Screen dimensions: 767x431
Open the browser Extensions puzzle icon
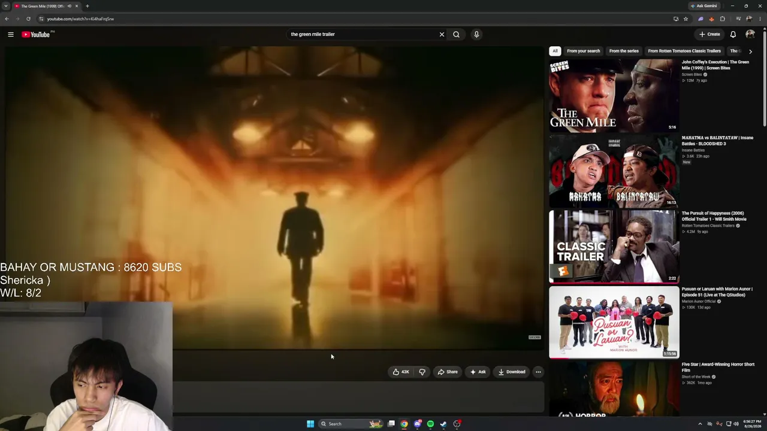point(722,19)
